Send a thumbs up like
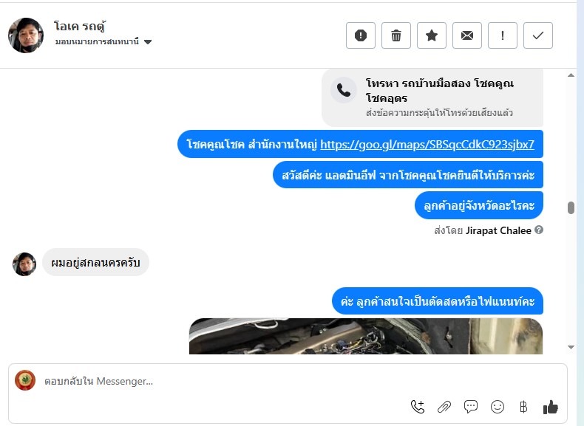 [x=550, y=407]
